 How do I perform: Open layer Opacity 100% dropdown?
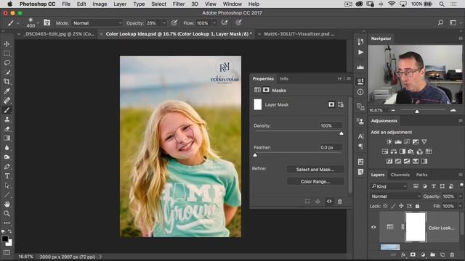click(460, 196)
